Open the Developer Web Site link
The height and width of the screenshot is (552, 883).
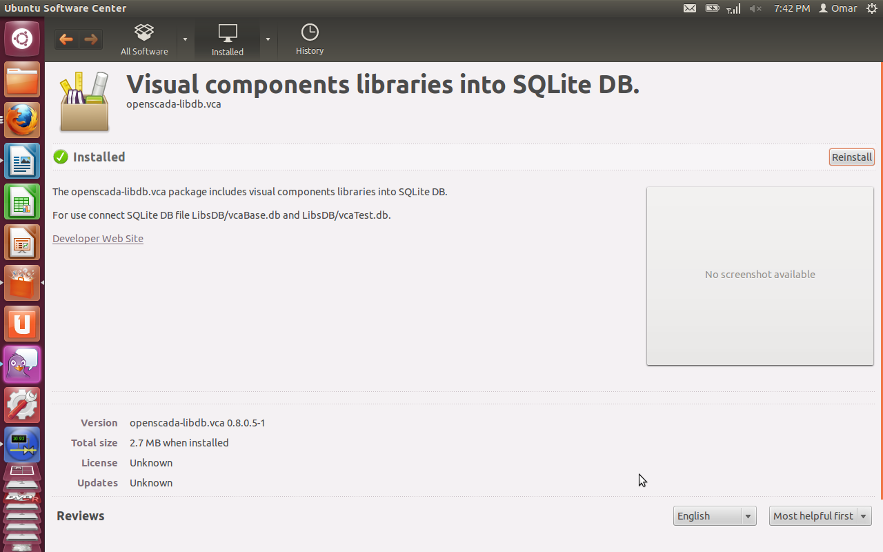point(98,239)
